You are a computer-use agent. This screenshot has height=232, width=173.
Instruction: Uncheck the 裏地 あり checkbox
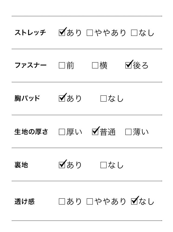62,165
